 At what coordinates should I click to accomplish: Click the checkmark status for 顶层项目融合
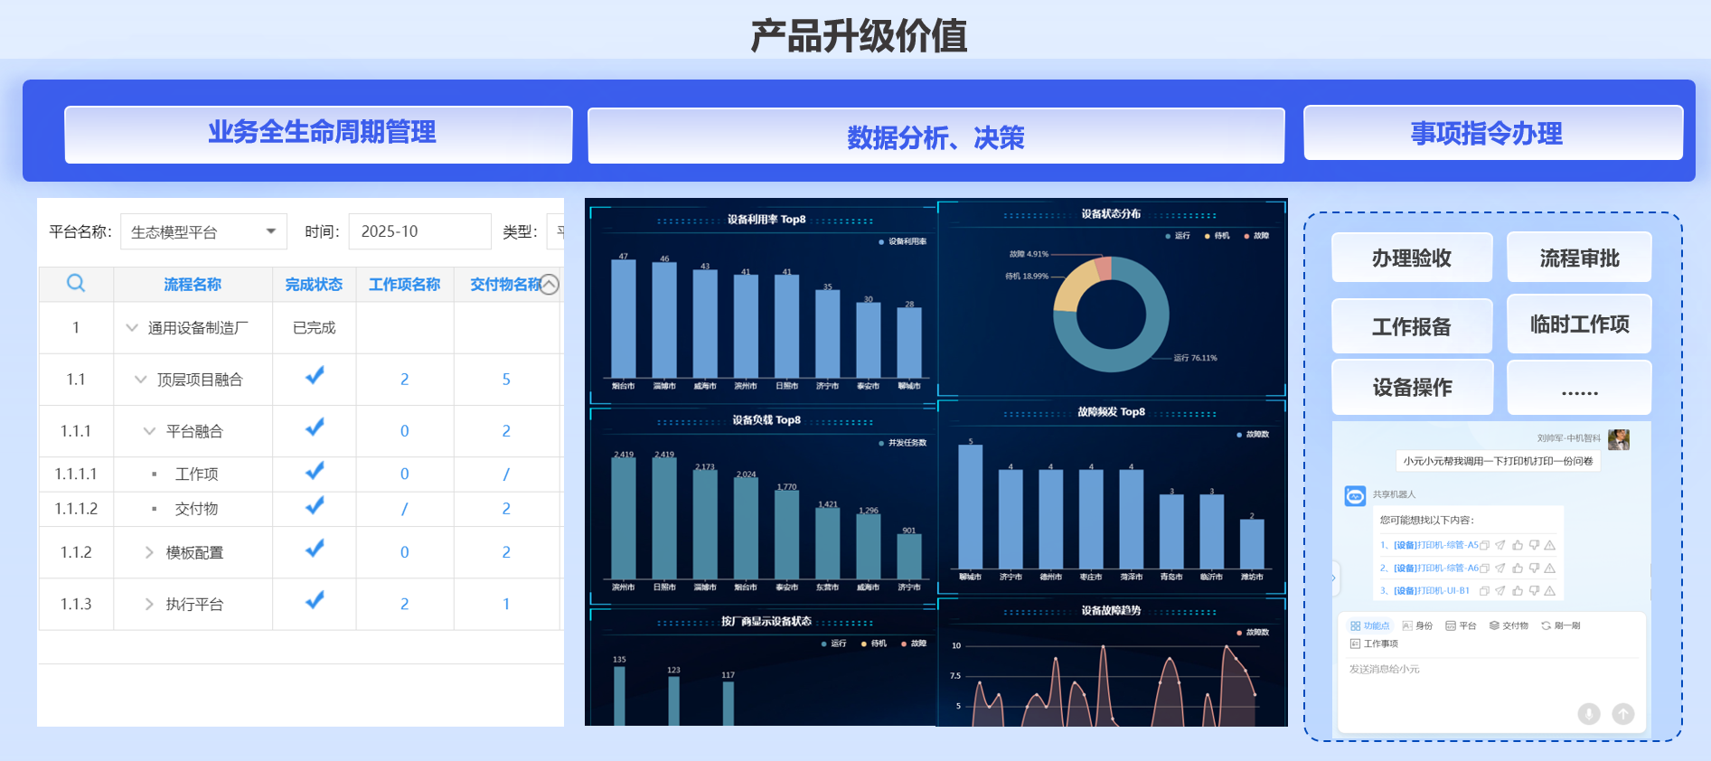315,376
